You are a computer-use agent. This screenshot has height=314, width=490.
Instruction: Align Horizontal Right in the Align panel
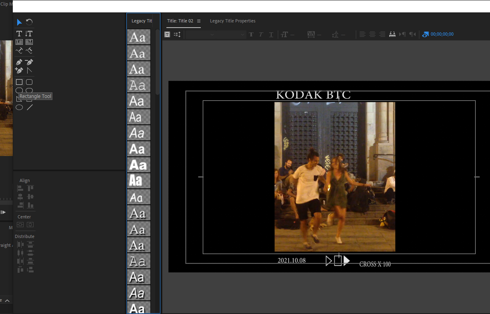tap(20, 205)
